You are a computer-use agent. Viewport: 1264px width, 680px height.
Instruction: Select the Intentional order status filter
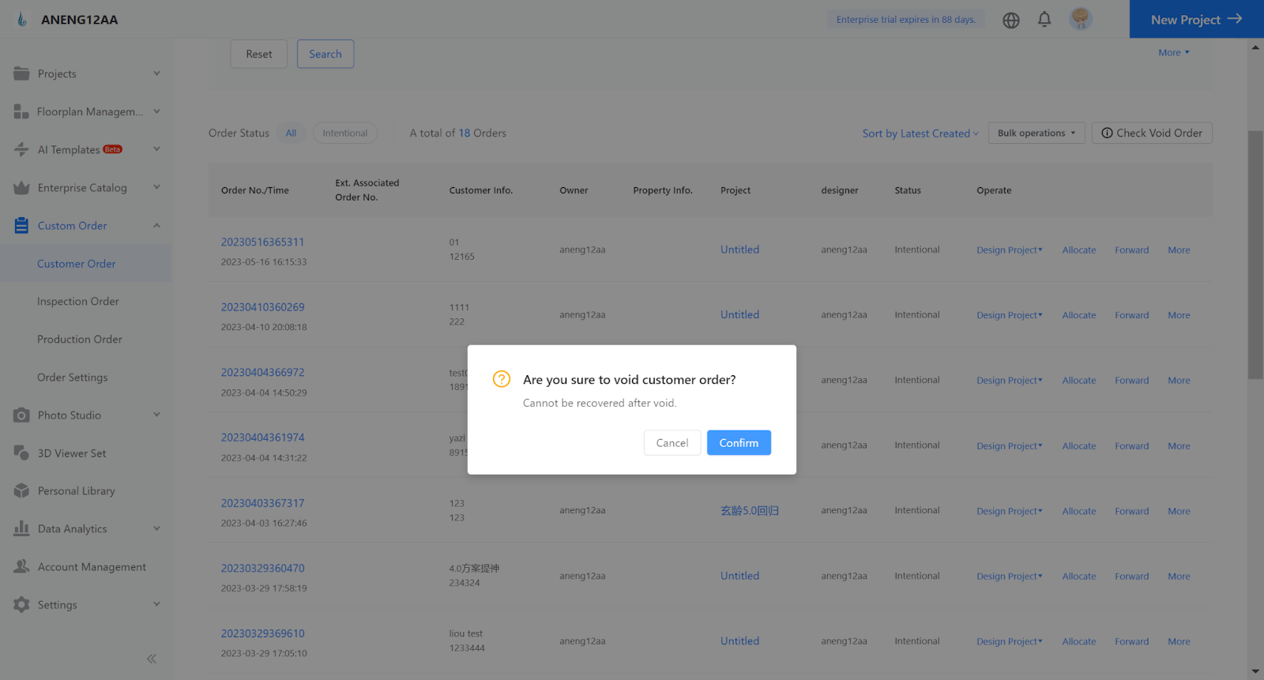point(345,133)
